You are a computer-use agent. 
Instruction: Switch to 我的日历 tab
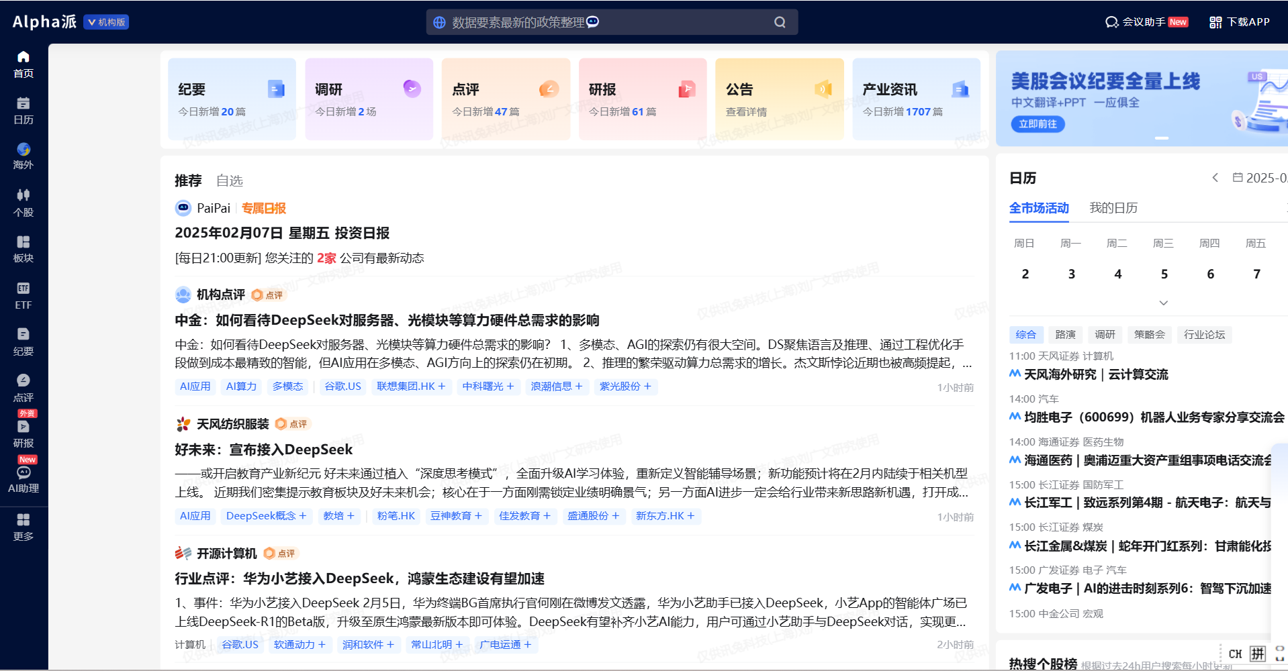(1113, 208)
